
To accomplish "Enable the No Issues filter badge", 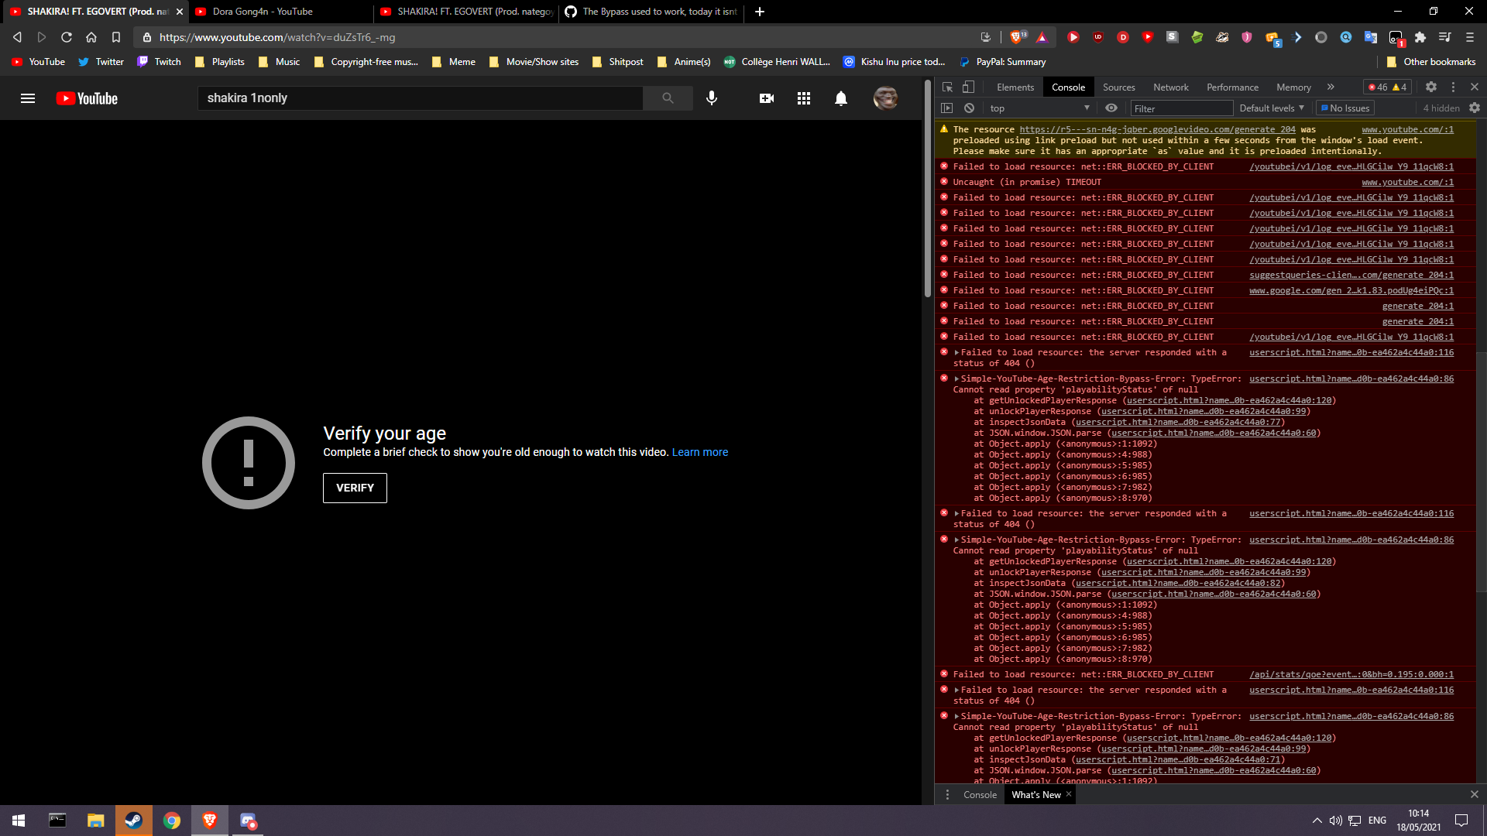I will coord(1344,108).
